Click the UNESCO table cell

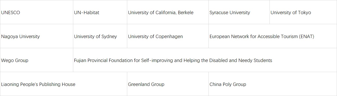37,12
